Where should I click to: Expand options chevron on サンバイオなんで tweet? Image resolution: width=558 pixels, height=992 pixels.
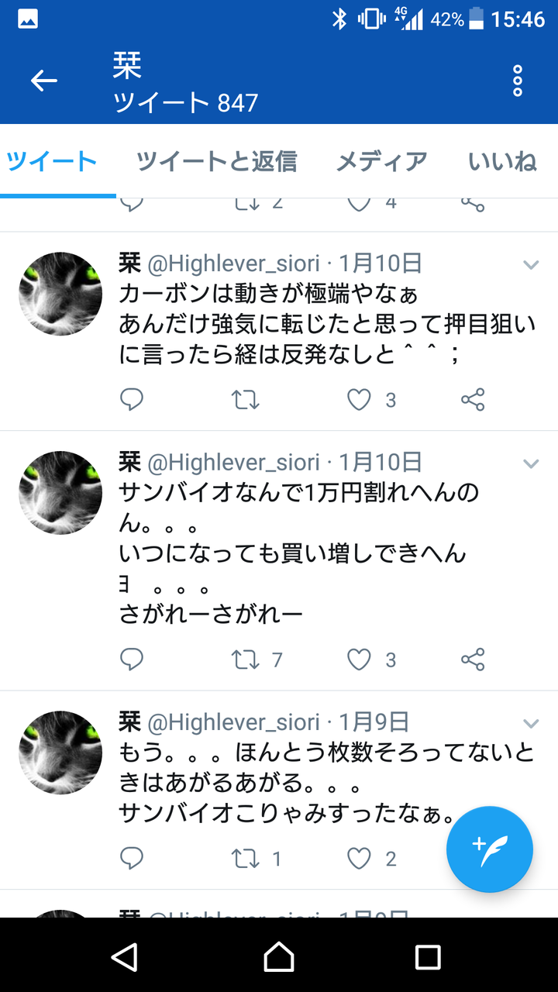tap(531, 463)
